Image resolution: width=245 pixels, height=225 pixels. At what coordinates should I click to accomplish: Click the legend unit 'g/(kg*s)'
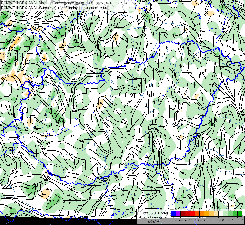(153, 221)
